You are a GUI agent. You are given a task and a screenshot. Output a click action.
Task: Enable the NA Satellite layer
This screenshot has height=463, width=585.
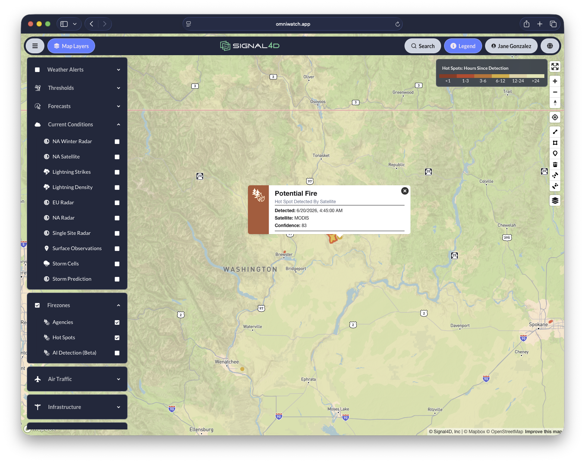(x=117, y=157)
